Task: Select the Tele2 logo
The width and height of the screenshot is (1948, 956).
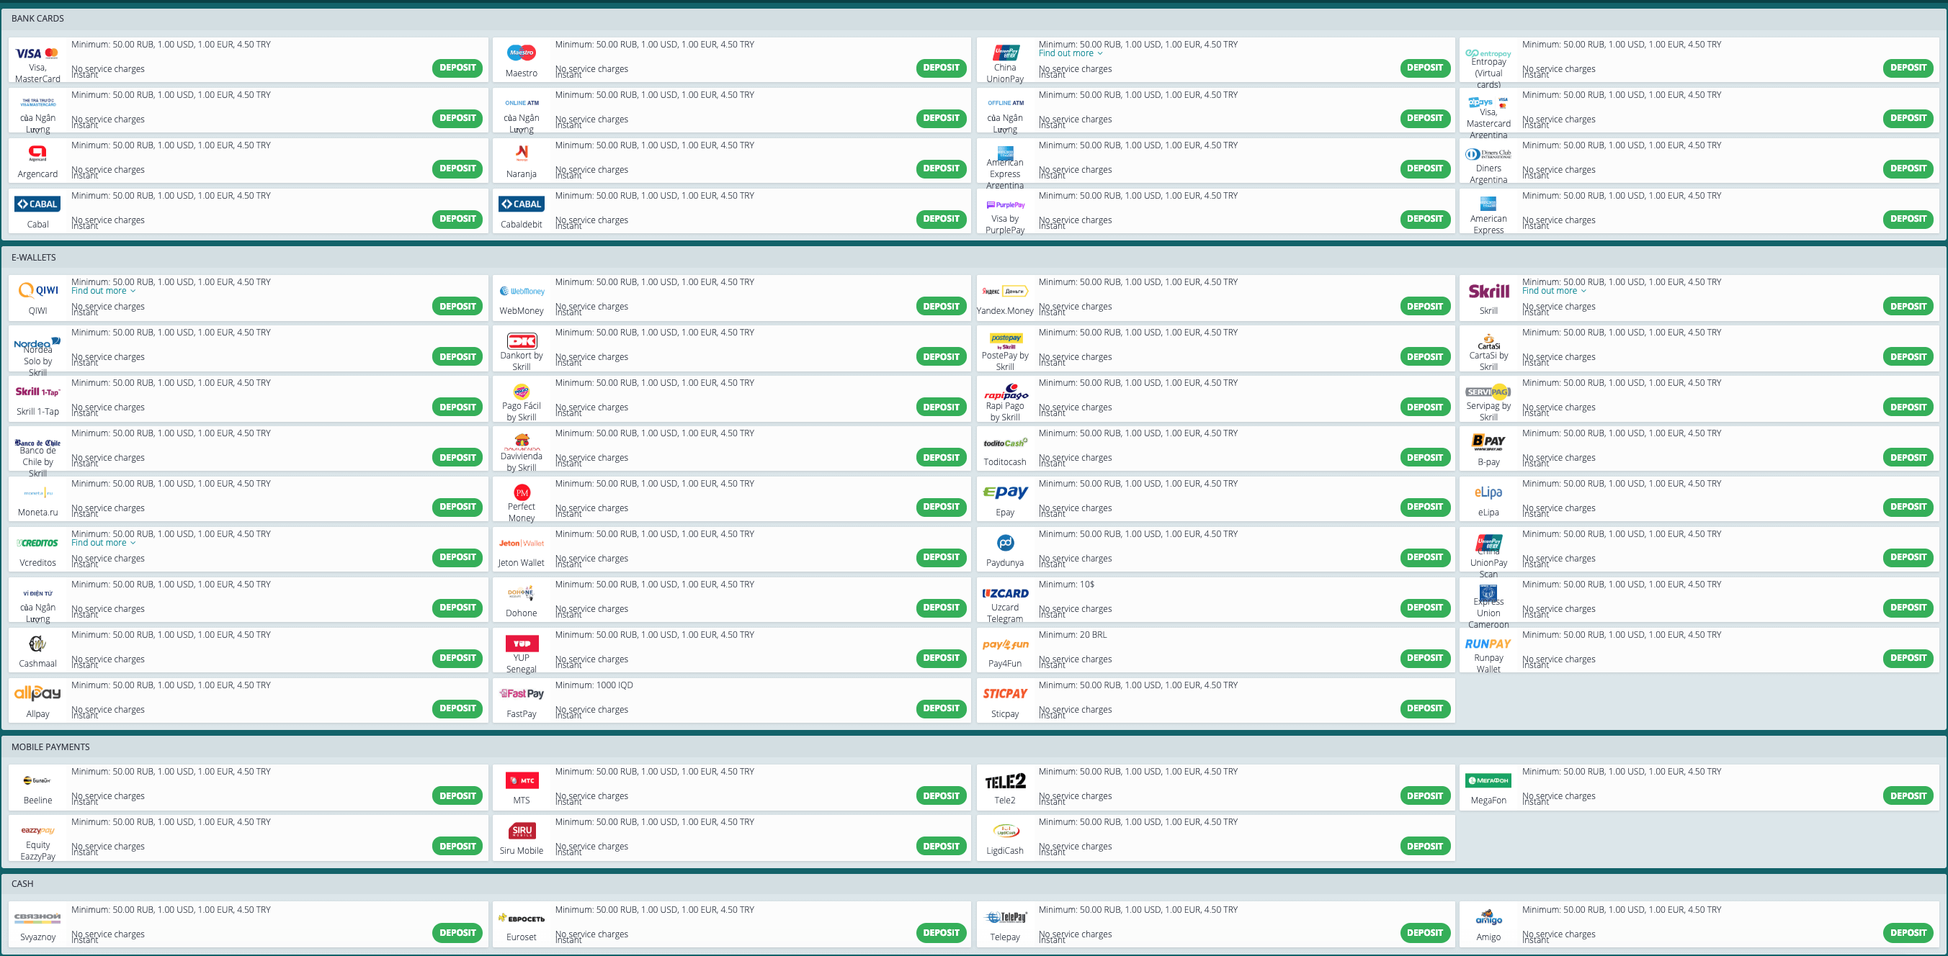Action: (1005, 781)
